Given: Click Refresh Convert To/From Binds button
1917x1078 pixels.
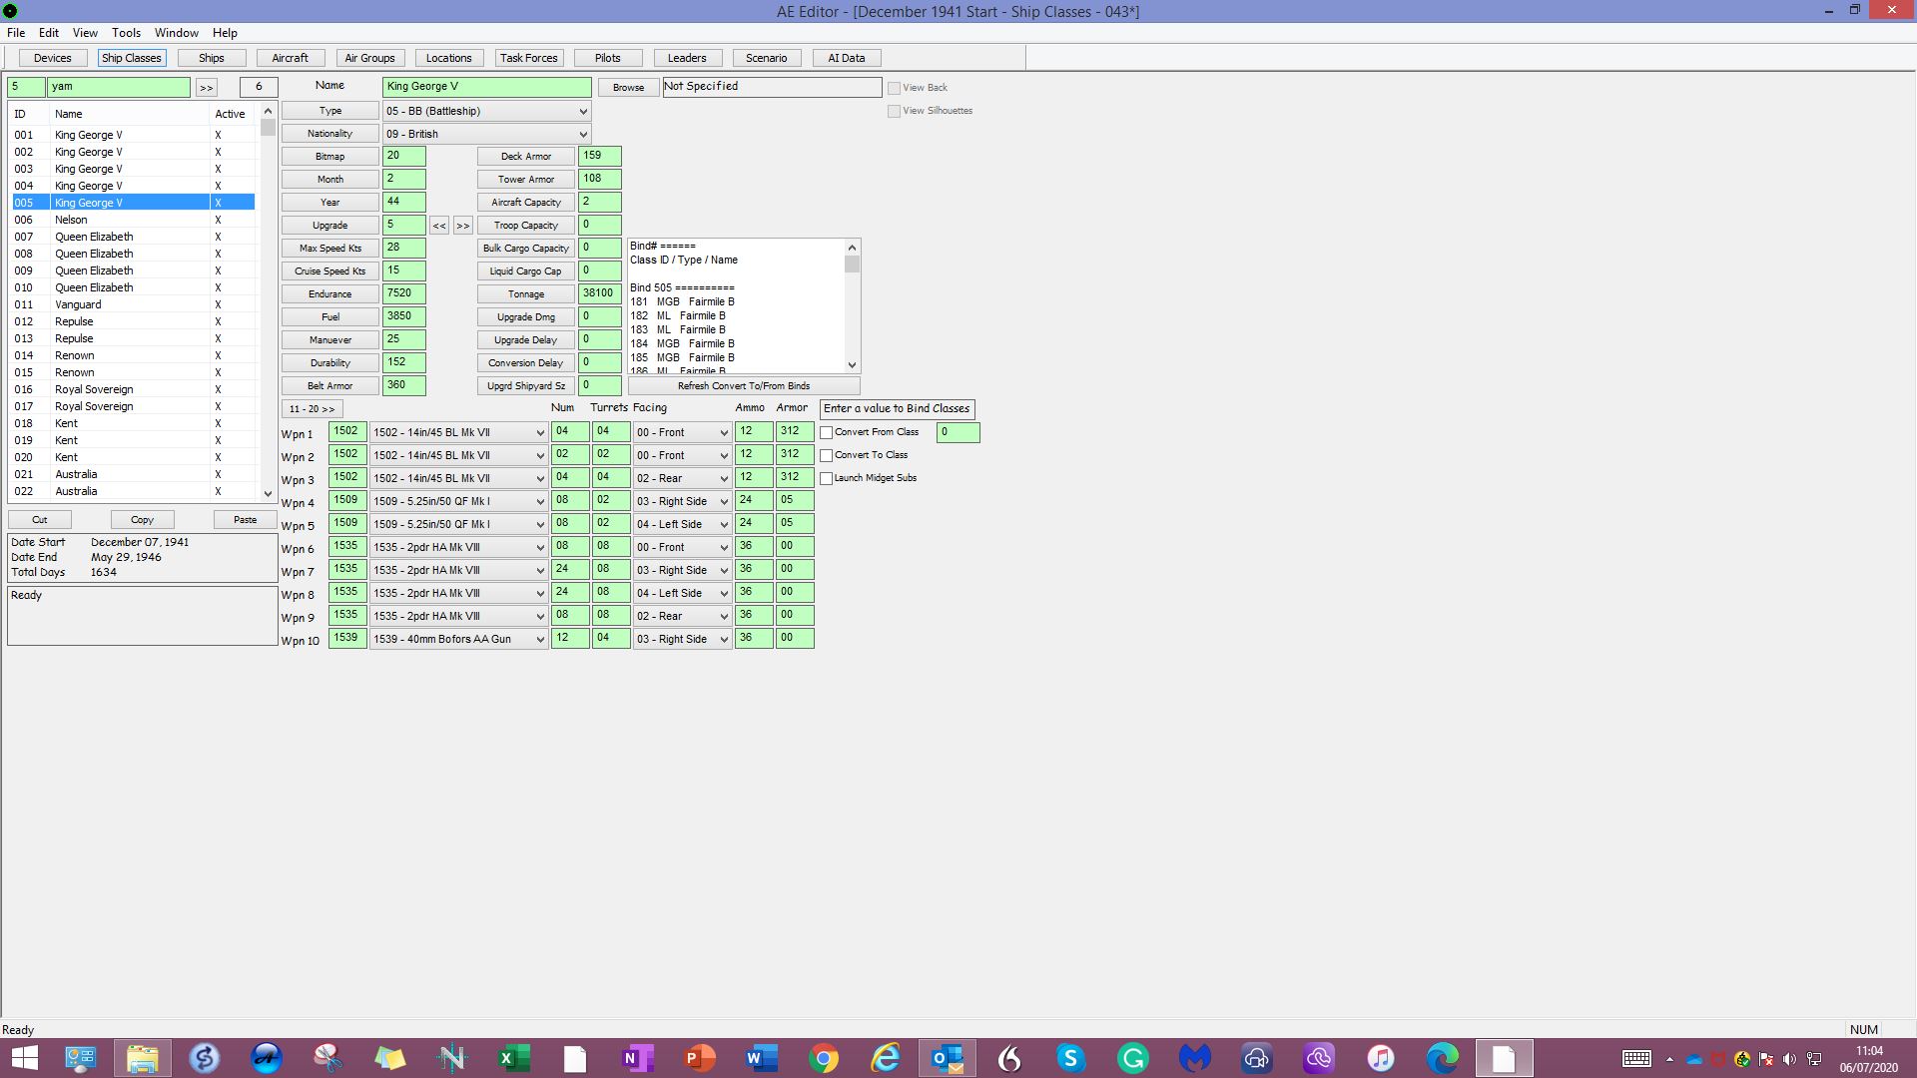Looking at the screenshot, I should 744,386.
